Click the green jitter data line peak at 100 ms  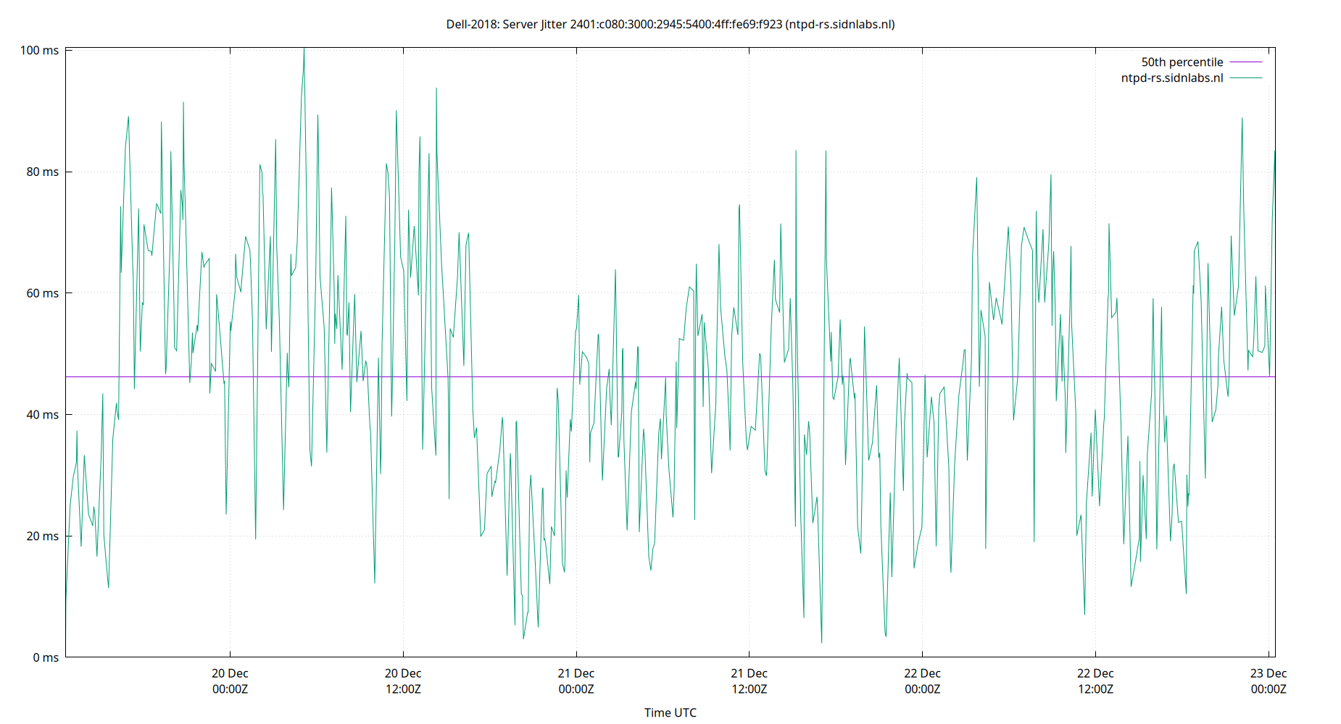[x=304, y=49]
